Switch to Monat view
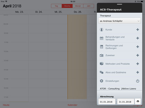Image resolution: width=145 pixels, height=108 pixels. click(x=78, y=6)
